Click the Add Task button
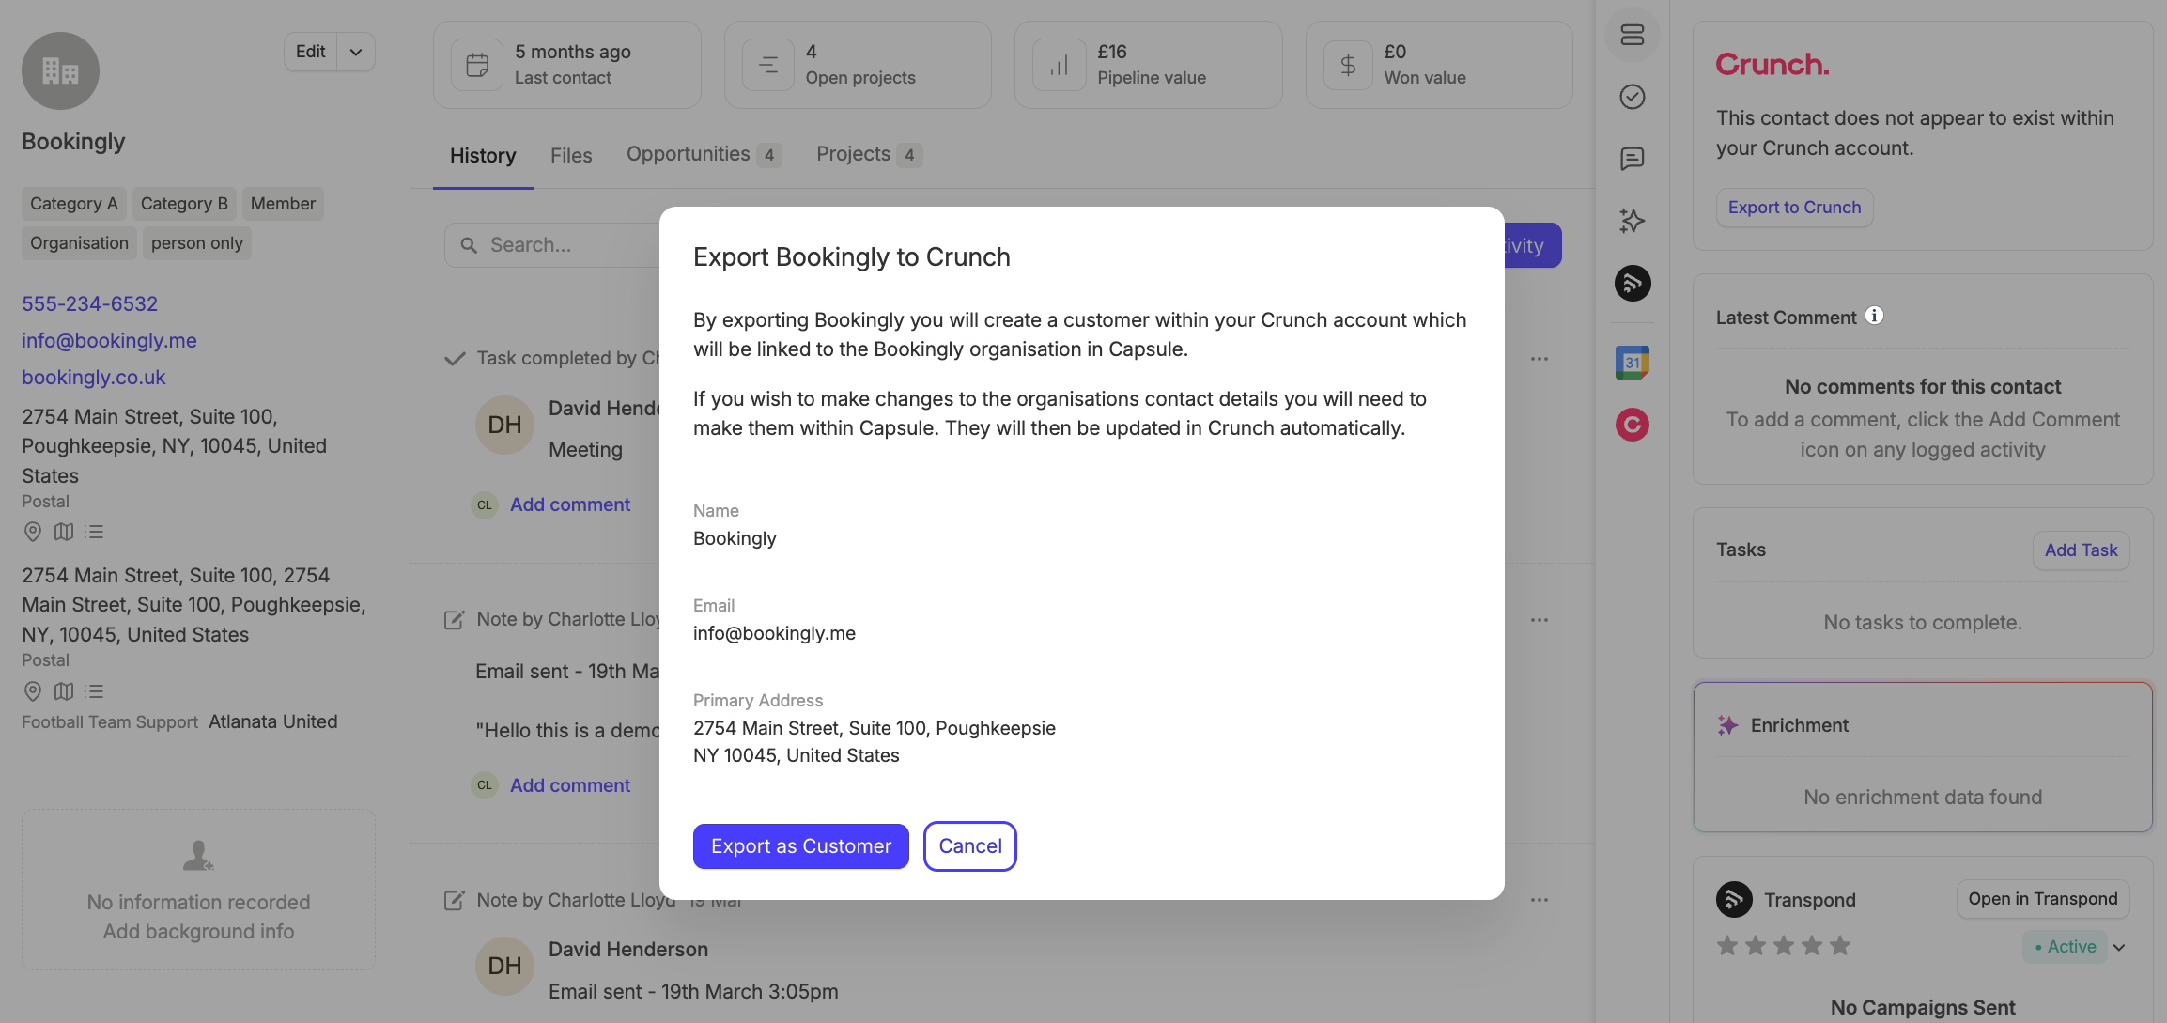This screenshot has width=2167, height=1023. point(2081,550)
